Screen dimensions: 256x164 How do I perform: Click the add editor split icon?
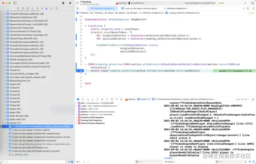(253, 8)
